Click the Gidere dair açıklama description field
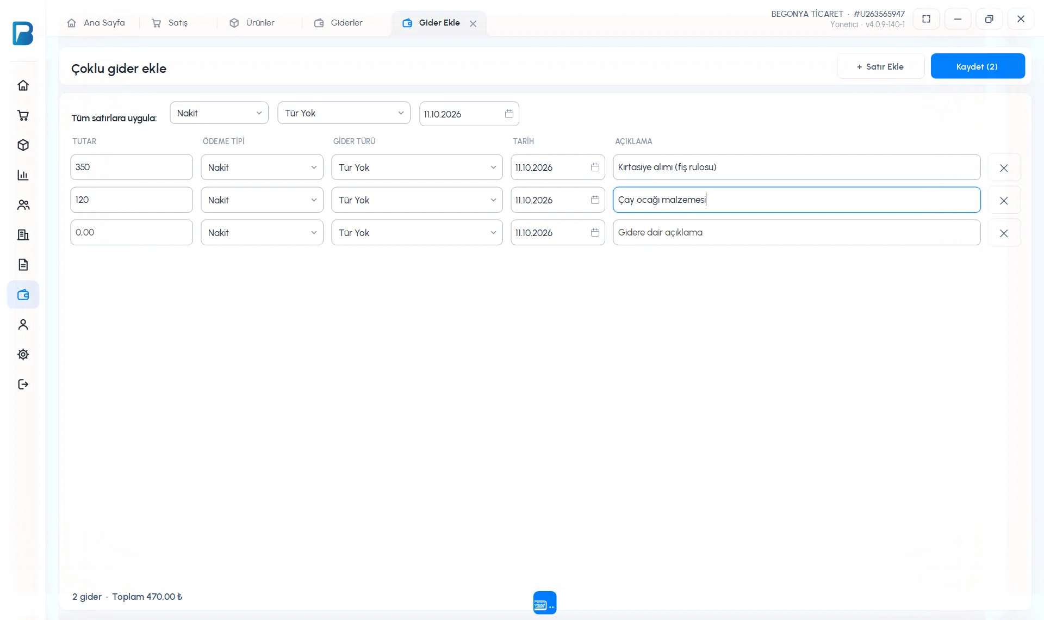 coord(797,233)
